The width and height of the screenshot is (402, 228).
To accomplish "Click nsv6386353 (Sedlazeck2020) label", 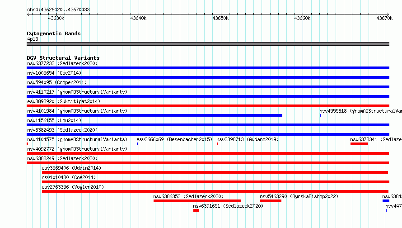I will (x=188, y=196).
